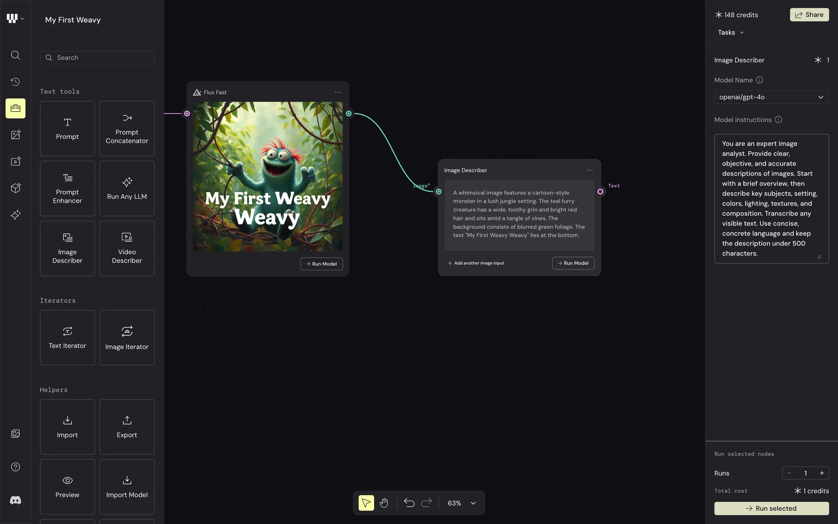Open the 3D models cube icon

coord(15,188)
